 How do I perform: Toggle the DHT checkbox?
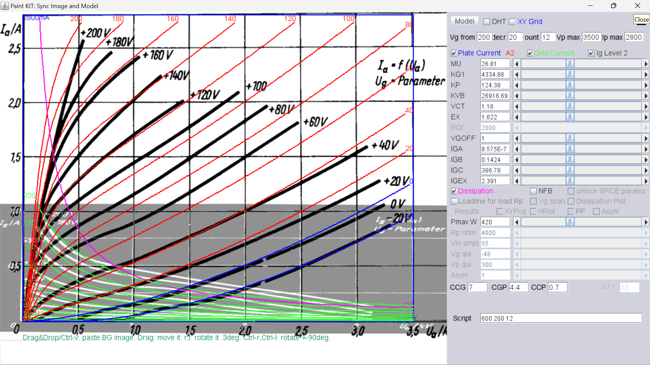tap(487, 22)
